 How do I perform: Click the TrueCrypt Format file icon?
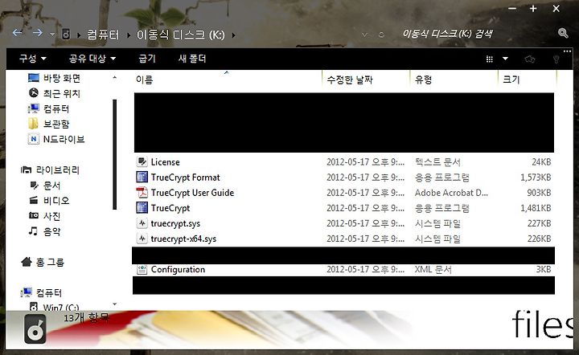pyautogui.click(x=142, y=177)
